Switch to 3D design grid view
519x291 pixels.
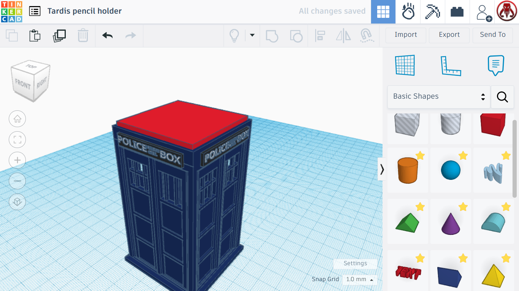tap(383, 12)
